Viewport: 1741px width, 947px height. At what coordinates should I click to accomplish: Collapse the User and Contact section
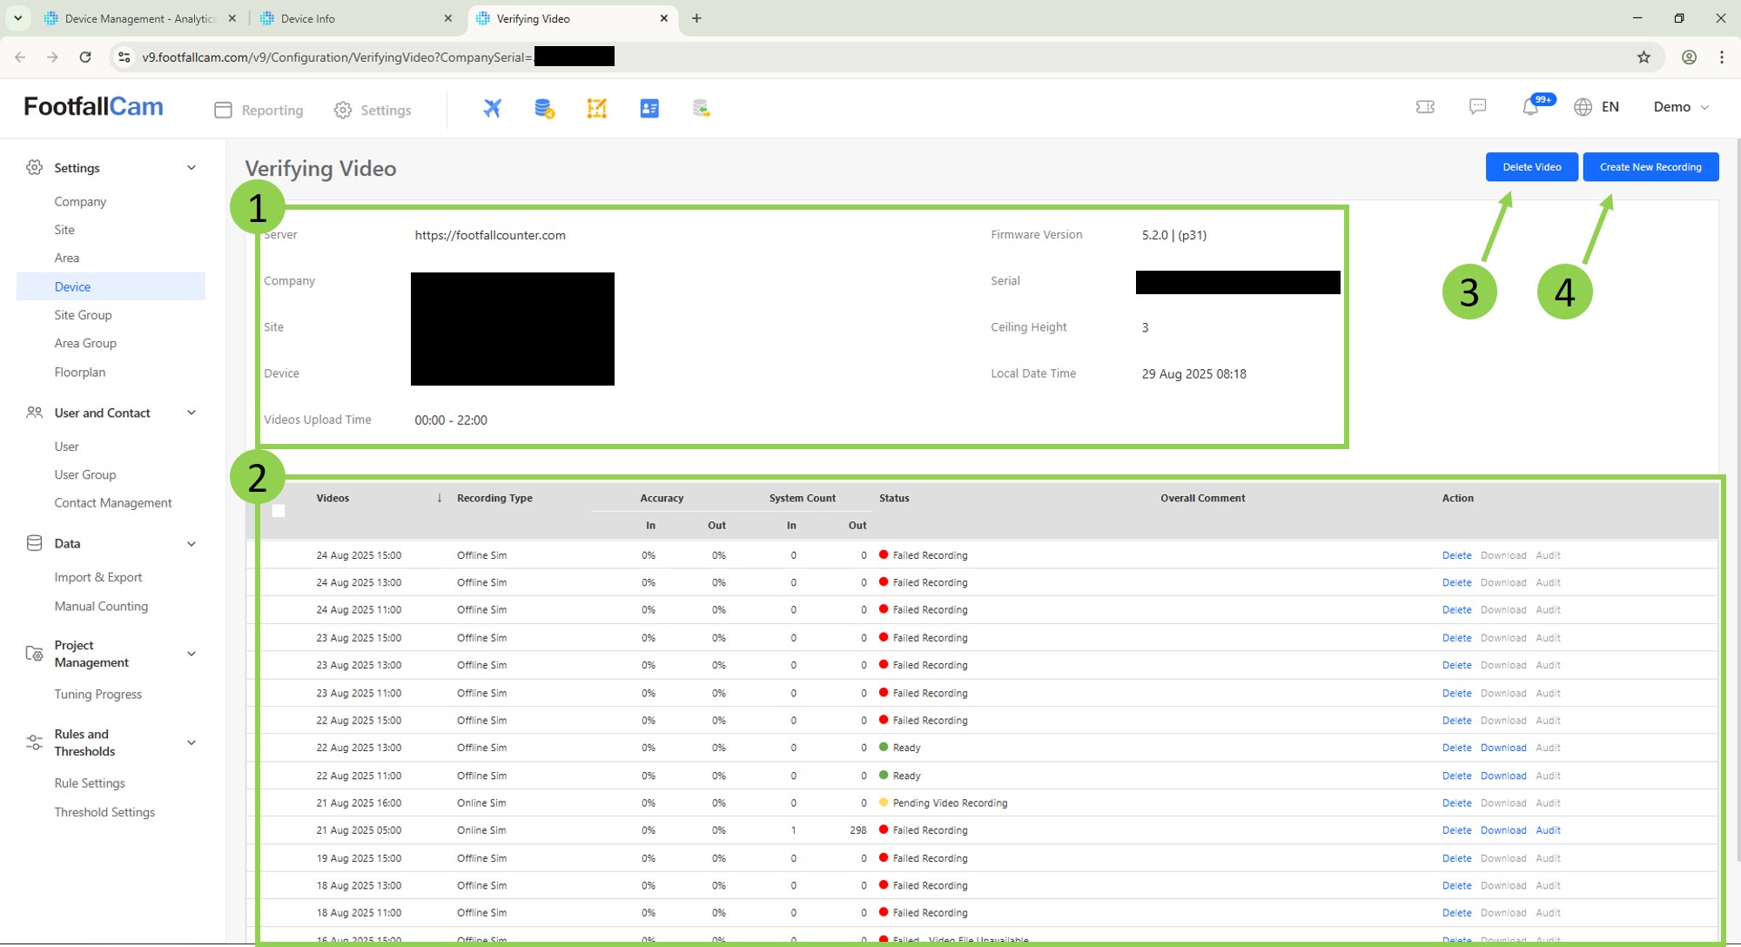pos(192,413)
